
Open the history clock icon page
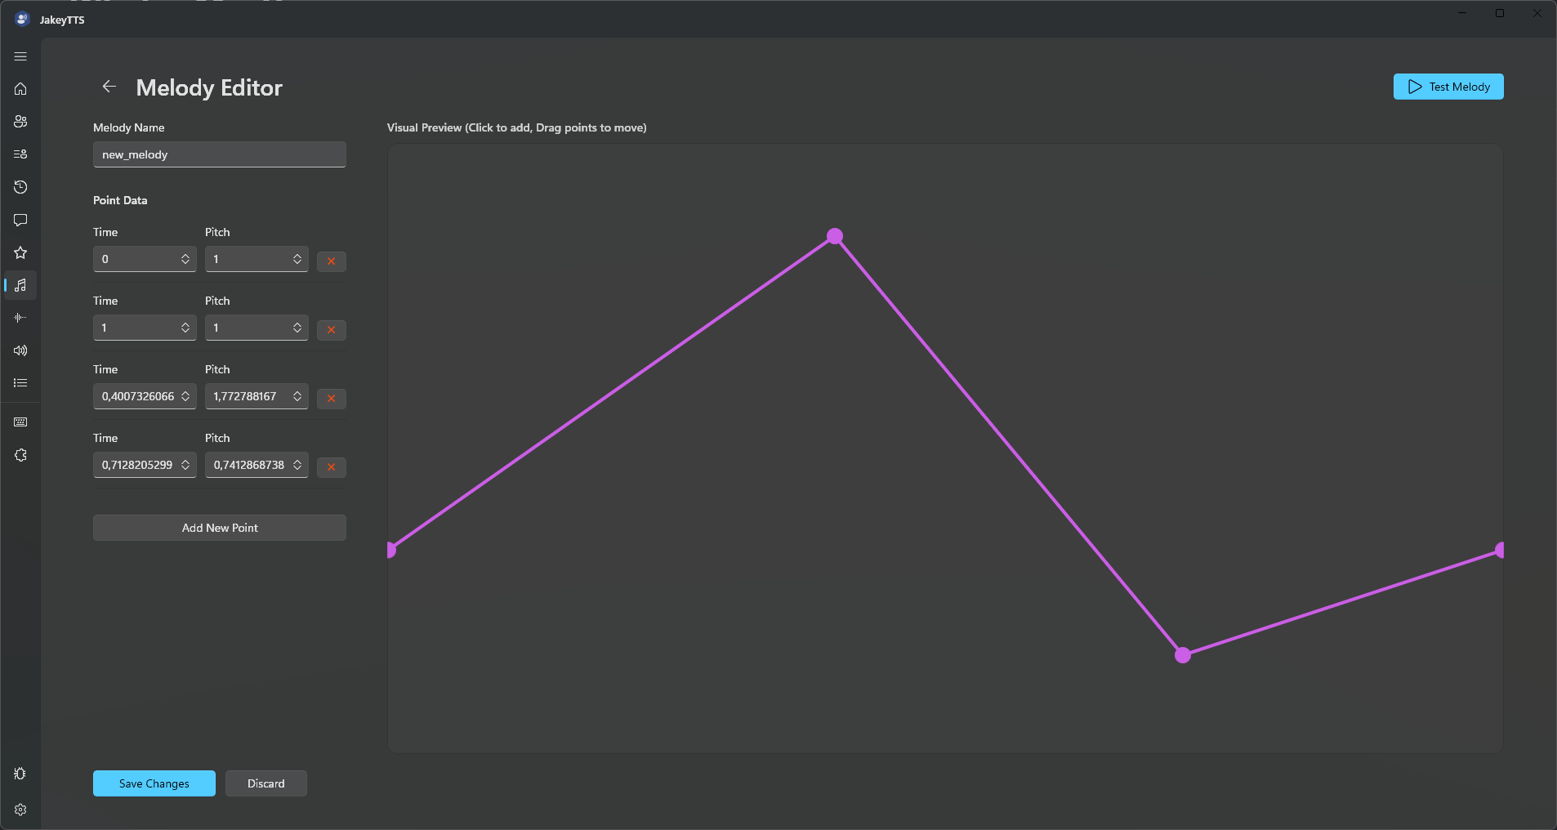[20, 187]
